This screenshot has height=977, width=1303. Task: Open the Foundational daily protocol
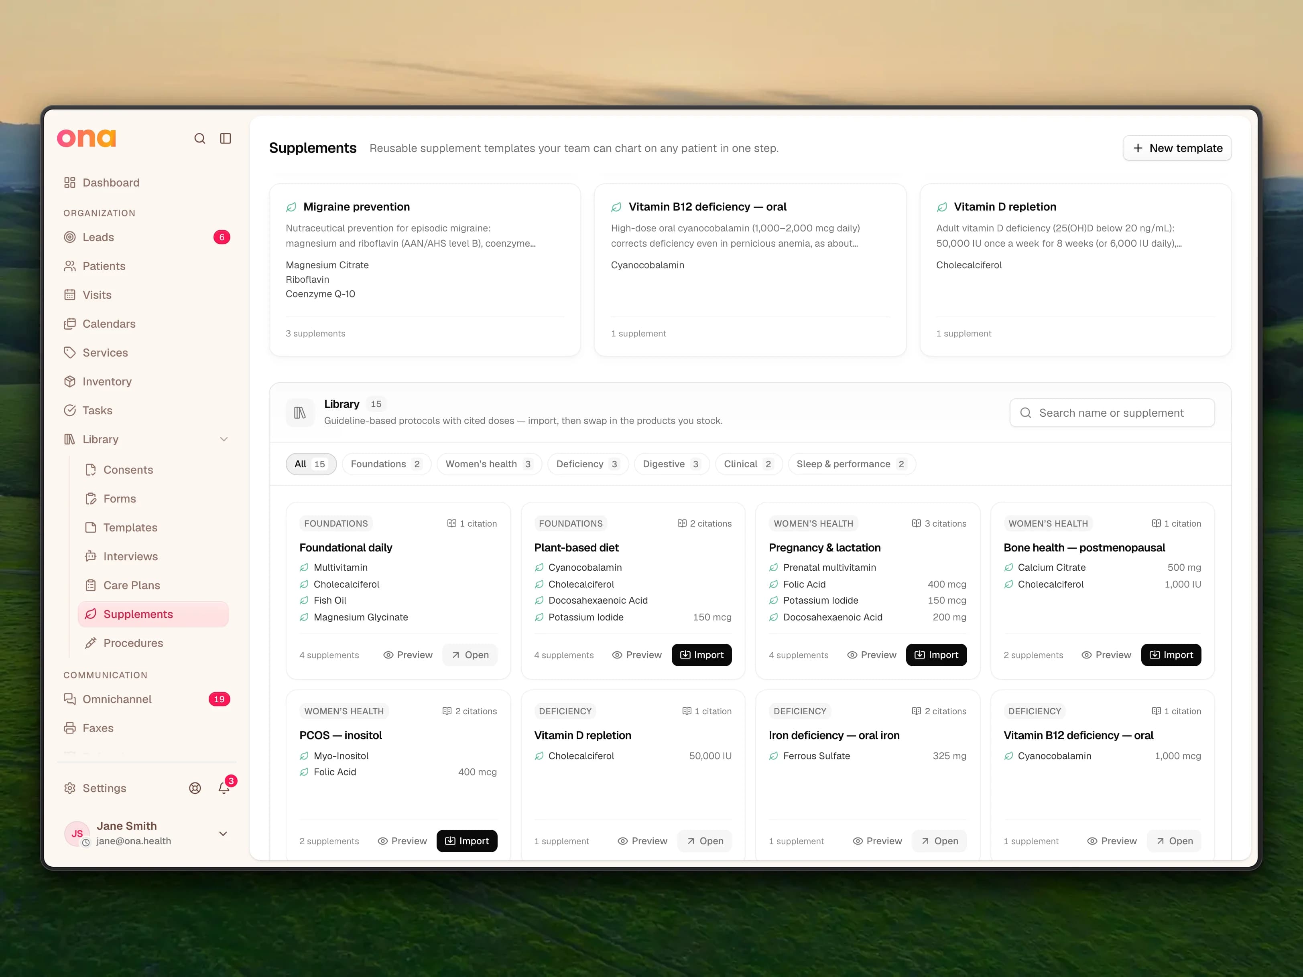click(470, 655)
